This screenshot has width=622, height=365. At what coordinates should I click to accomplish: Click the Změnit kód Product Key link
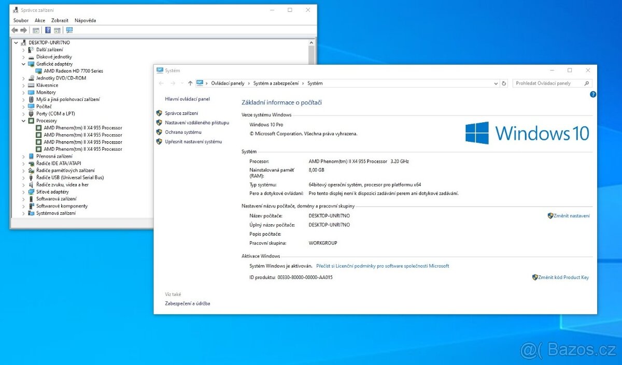click(x=563, y=278)
